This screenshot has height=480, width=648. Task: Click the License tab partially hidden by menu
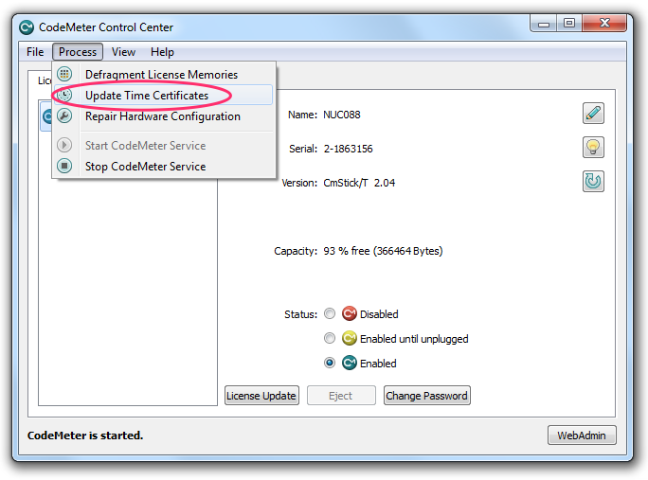(43, 80)
